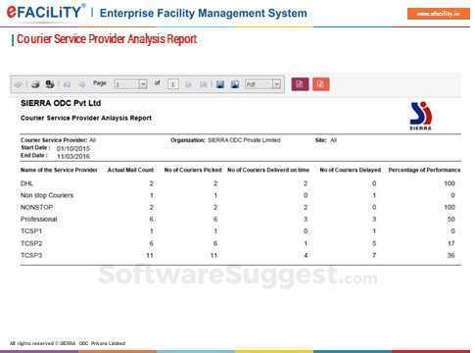Viewport: 475px width, 353px height.
Task: Go to the next report page
Action: pyautogui.click(x=188, y=84)
